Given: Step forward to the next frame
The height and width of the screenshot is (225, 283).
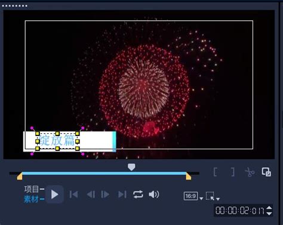Looking at the screenshot, I should [x=105, y=195].
